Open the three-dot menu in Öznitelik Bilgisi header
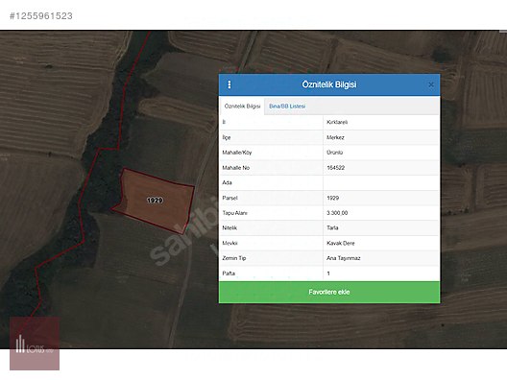This screenshot has height=380, width=507. pos(229,84)
